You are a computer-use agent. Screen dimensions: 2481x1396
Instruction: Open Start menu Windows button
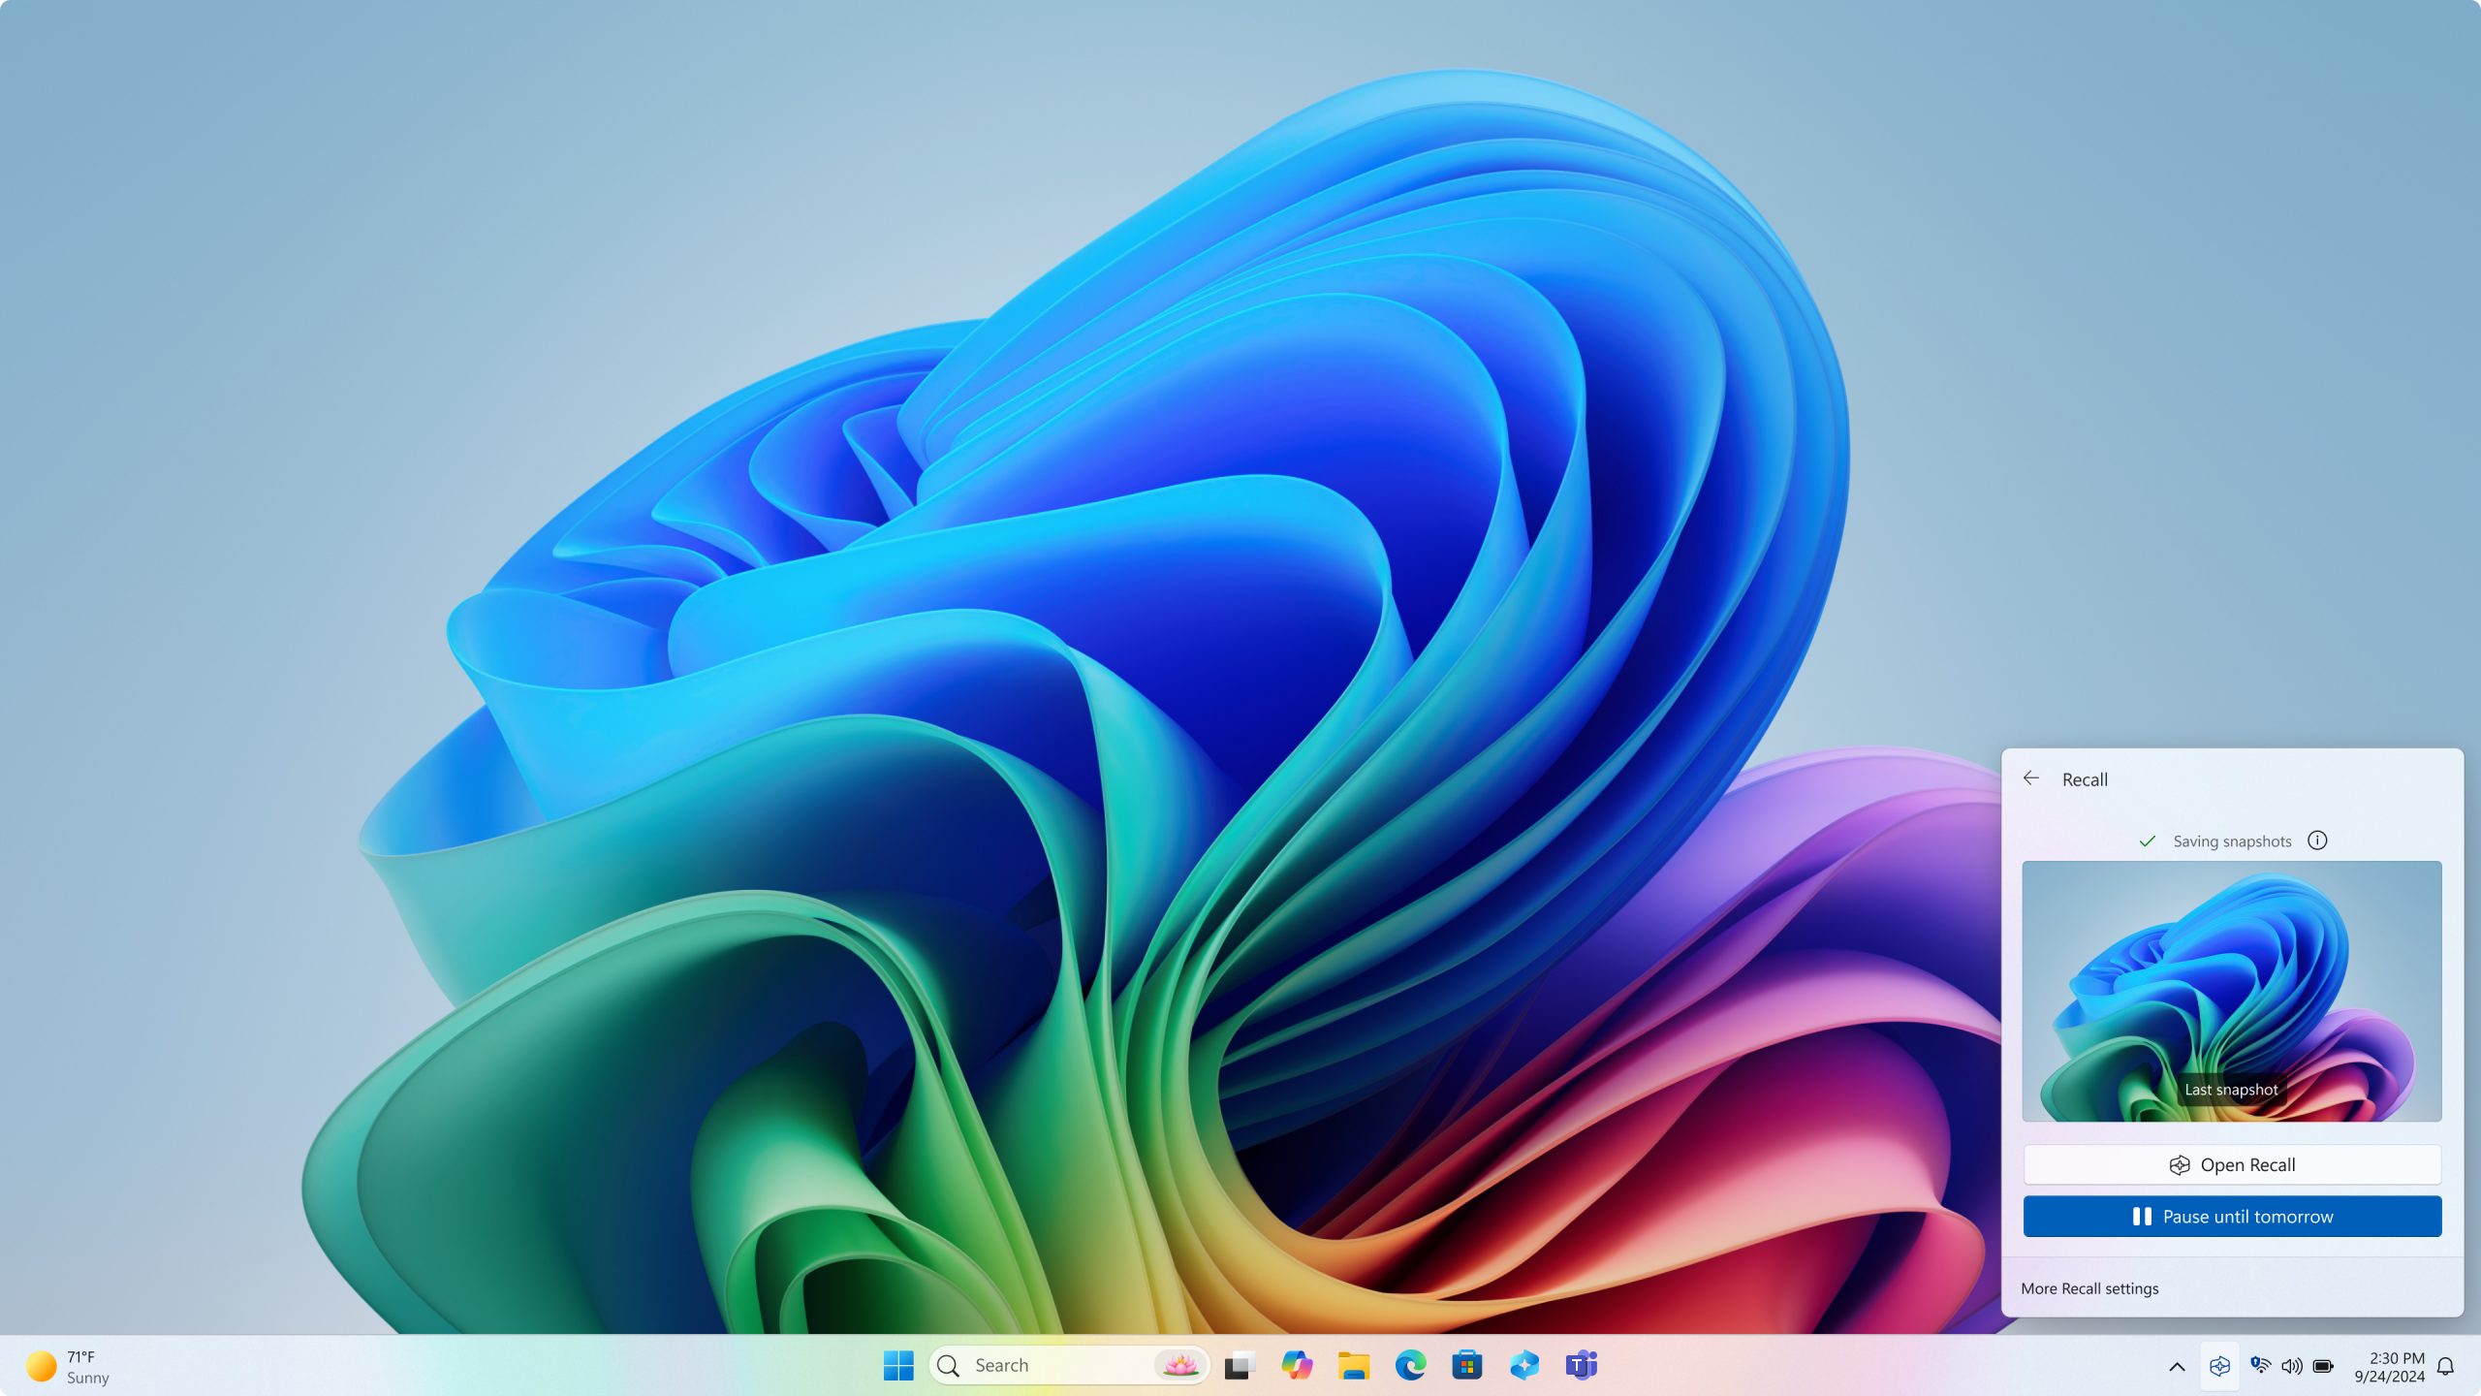click(898, 1365)
